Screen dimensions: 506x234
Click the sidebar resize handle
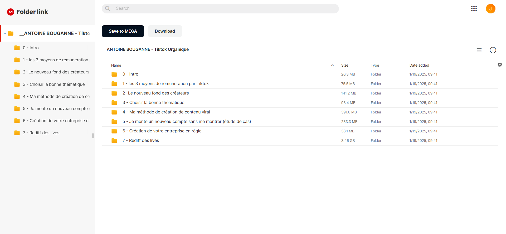point(93,136)
